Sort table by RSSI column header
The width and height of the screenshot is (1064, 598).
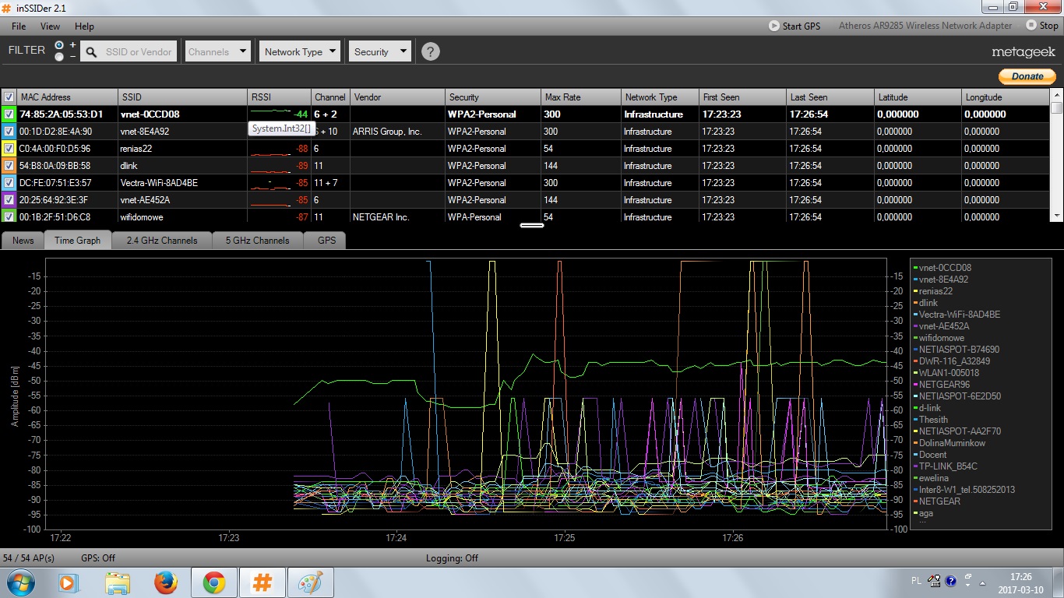click(x=279, y=97)
